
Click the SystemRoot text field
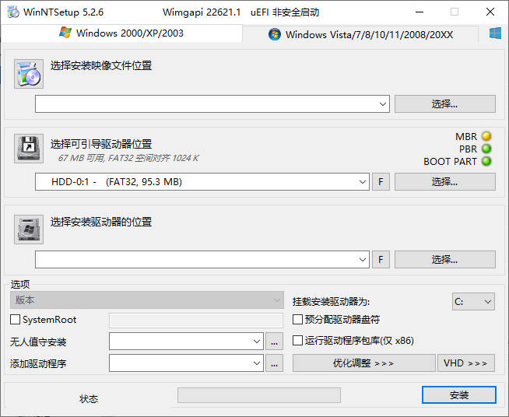click(196, 321)
